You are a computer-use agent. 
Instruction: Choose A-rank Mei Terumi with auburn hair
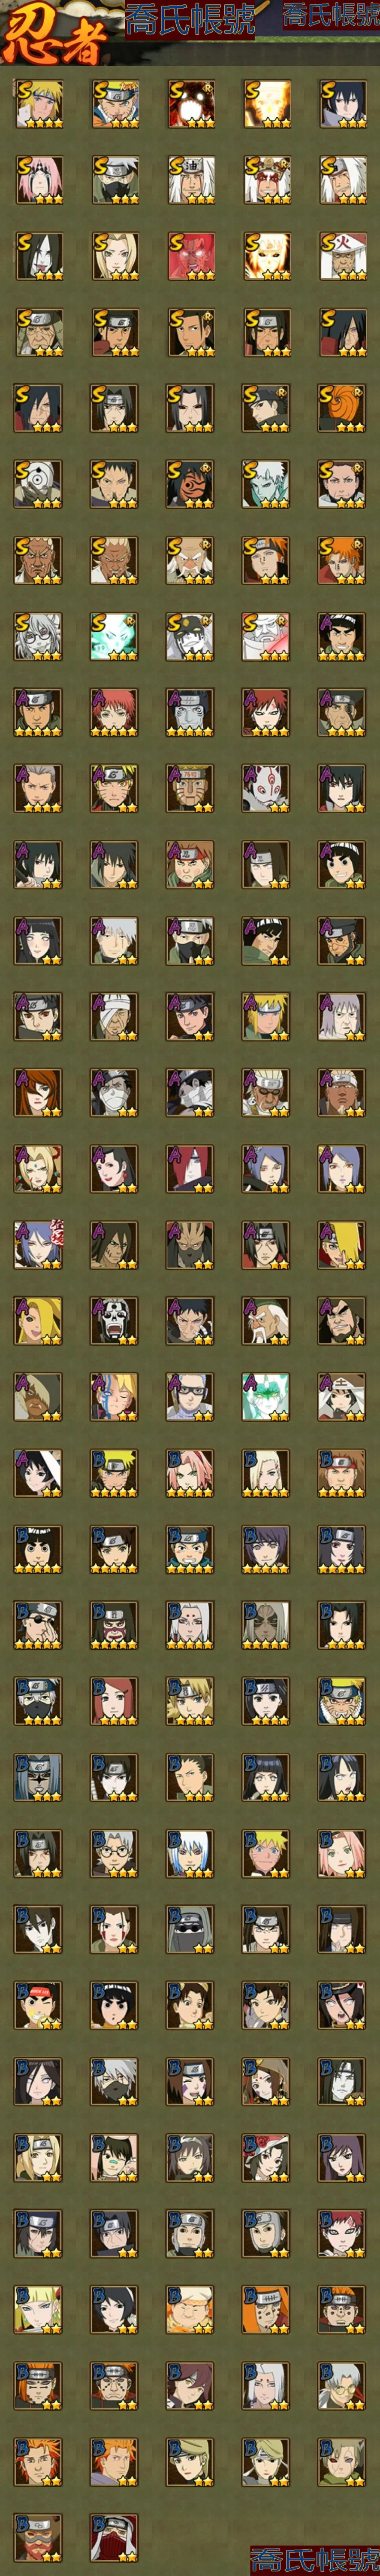pyautogui.click(x=38, y=1092)
